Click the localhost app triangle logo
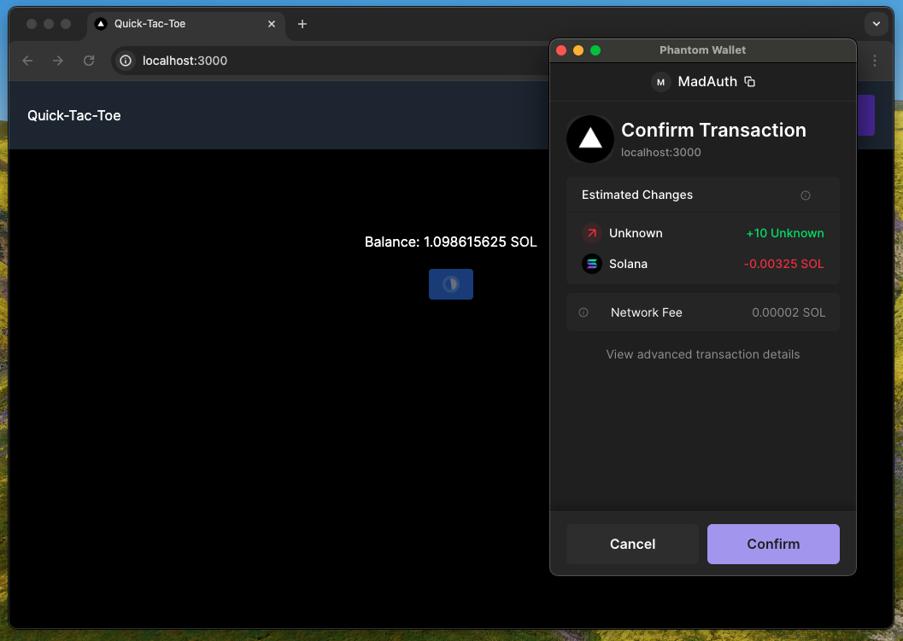 (x=590, y=138)
